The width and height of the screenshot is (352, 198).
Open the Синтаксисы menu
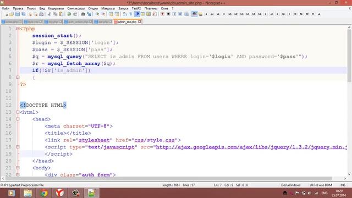pyautogui.click(x=76, y=9)
